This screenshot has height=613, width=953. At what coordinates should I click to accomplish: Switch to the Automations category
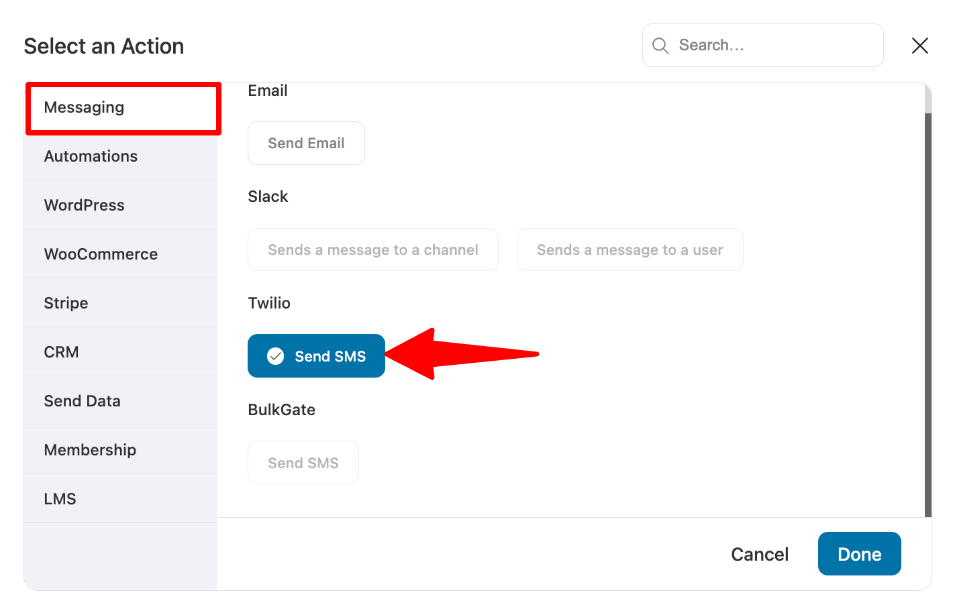[121, 156]
